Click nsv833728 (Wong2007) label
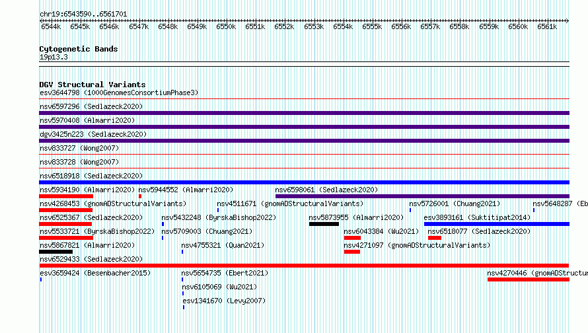Screen dimensions: 588x333 [x=79, y=162]
